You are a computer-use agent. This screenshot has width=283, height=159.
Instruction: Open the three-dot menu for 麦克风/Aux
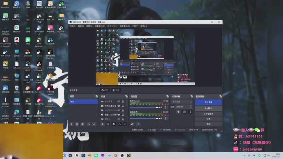[x=166, y=107]
